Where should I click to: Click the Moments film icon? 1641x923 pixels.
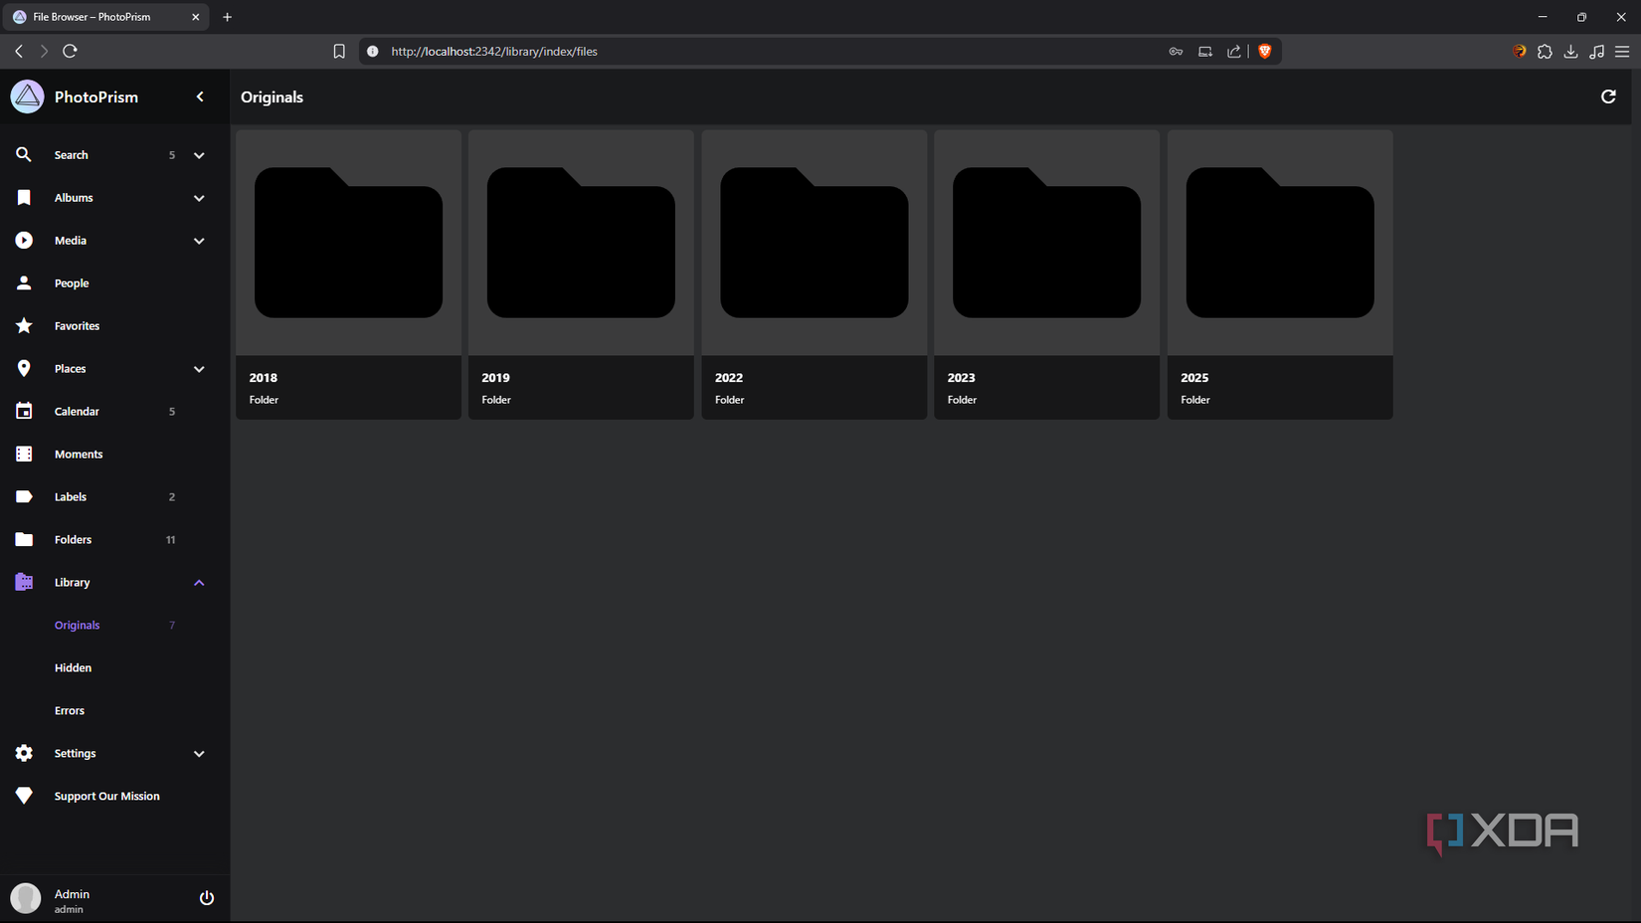coord(24,454)
